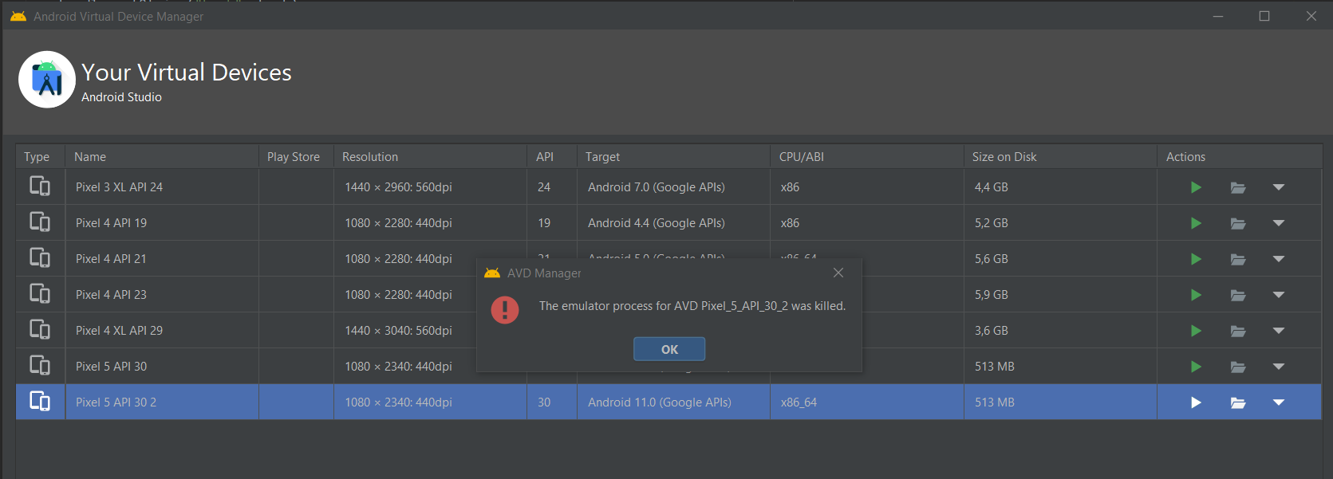
Task: Click the x86_64 CPU cell in selected row
Action: tap(867, 402)
